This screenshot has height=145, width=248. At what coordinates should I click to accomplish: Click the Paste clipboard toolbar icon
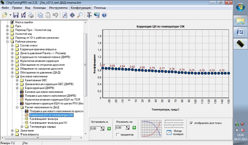pos(48,15)
